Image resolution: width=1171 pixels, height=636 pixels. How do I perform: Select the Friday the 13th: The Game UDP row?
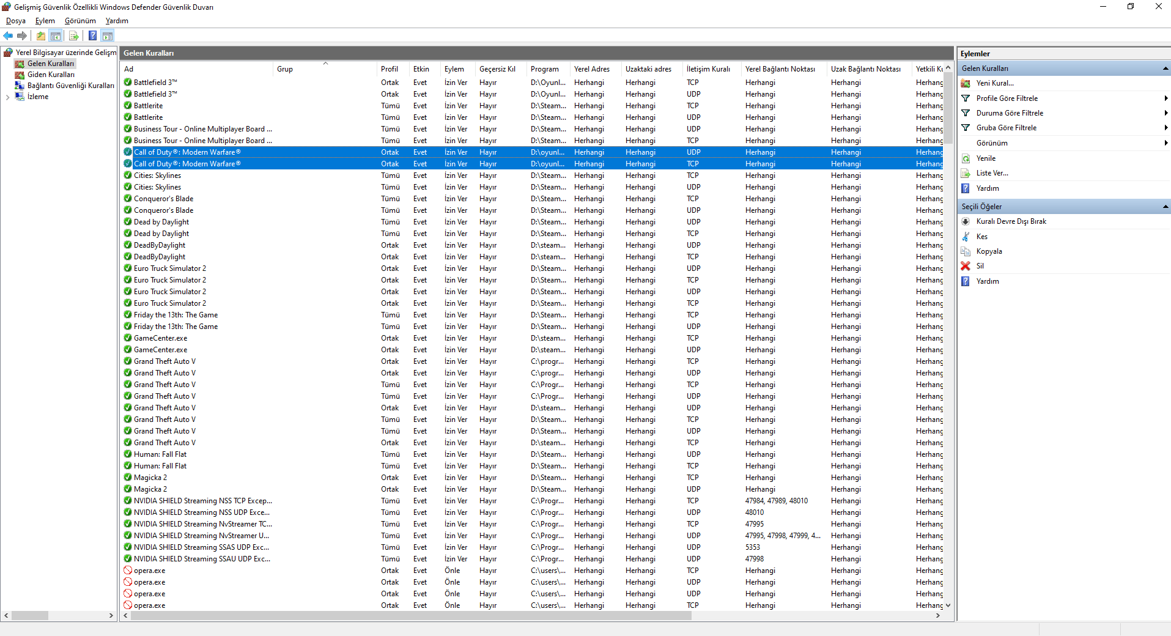tap(532, 327)
